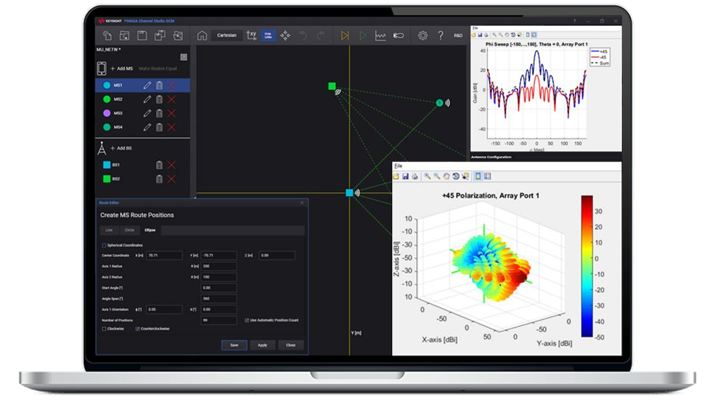Check the Clockwise checkbox
The image size is (718, 404).
(x=104, y=329)
